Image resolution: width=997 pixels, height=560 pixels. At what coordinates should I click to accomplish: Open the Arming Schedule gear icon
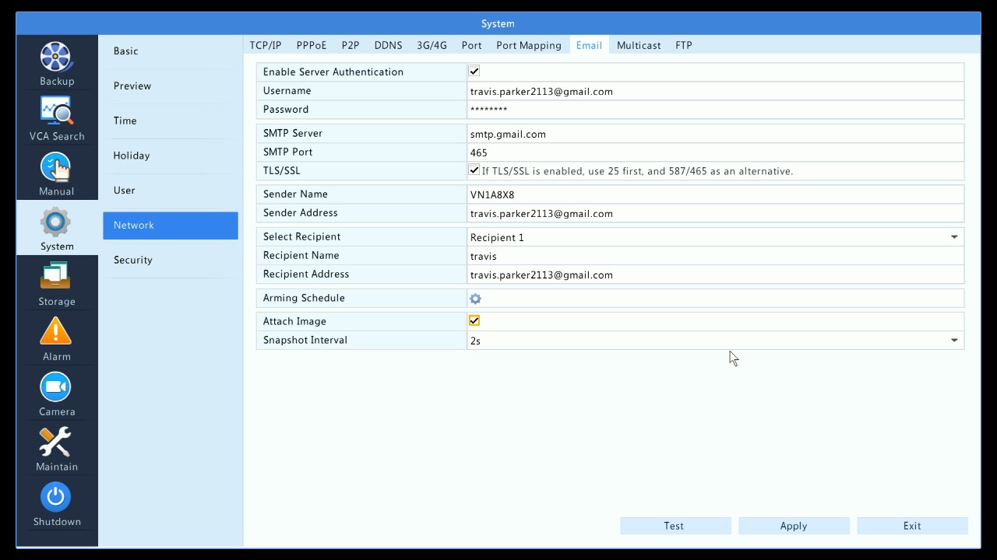[x=475, y=298]
